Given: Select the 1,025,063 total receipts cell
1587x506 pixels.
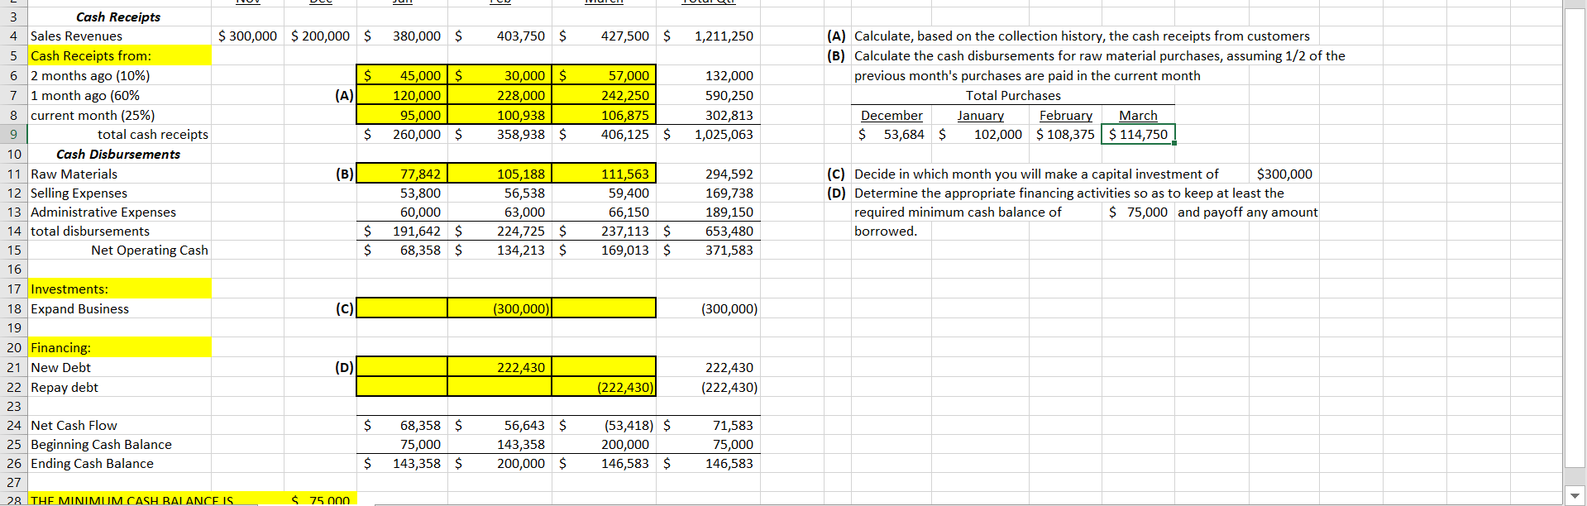Looking at the screenshot, I should tap(709, 134).
